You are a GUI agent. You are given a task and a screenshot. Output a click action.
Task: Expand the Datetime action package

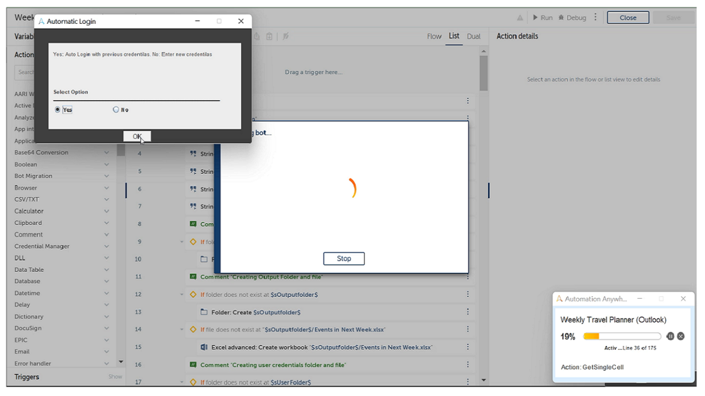click(x=107, y=293)
